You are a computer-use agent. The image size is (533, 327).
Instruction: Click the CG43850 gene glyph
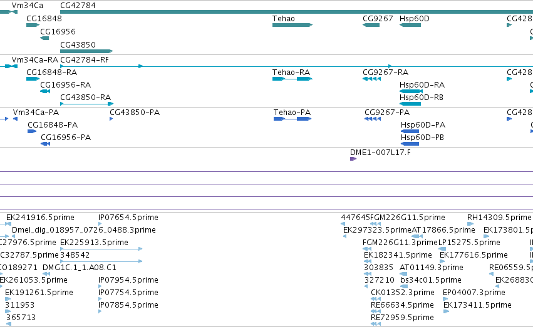[x=86, y=51]
